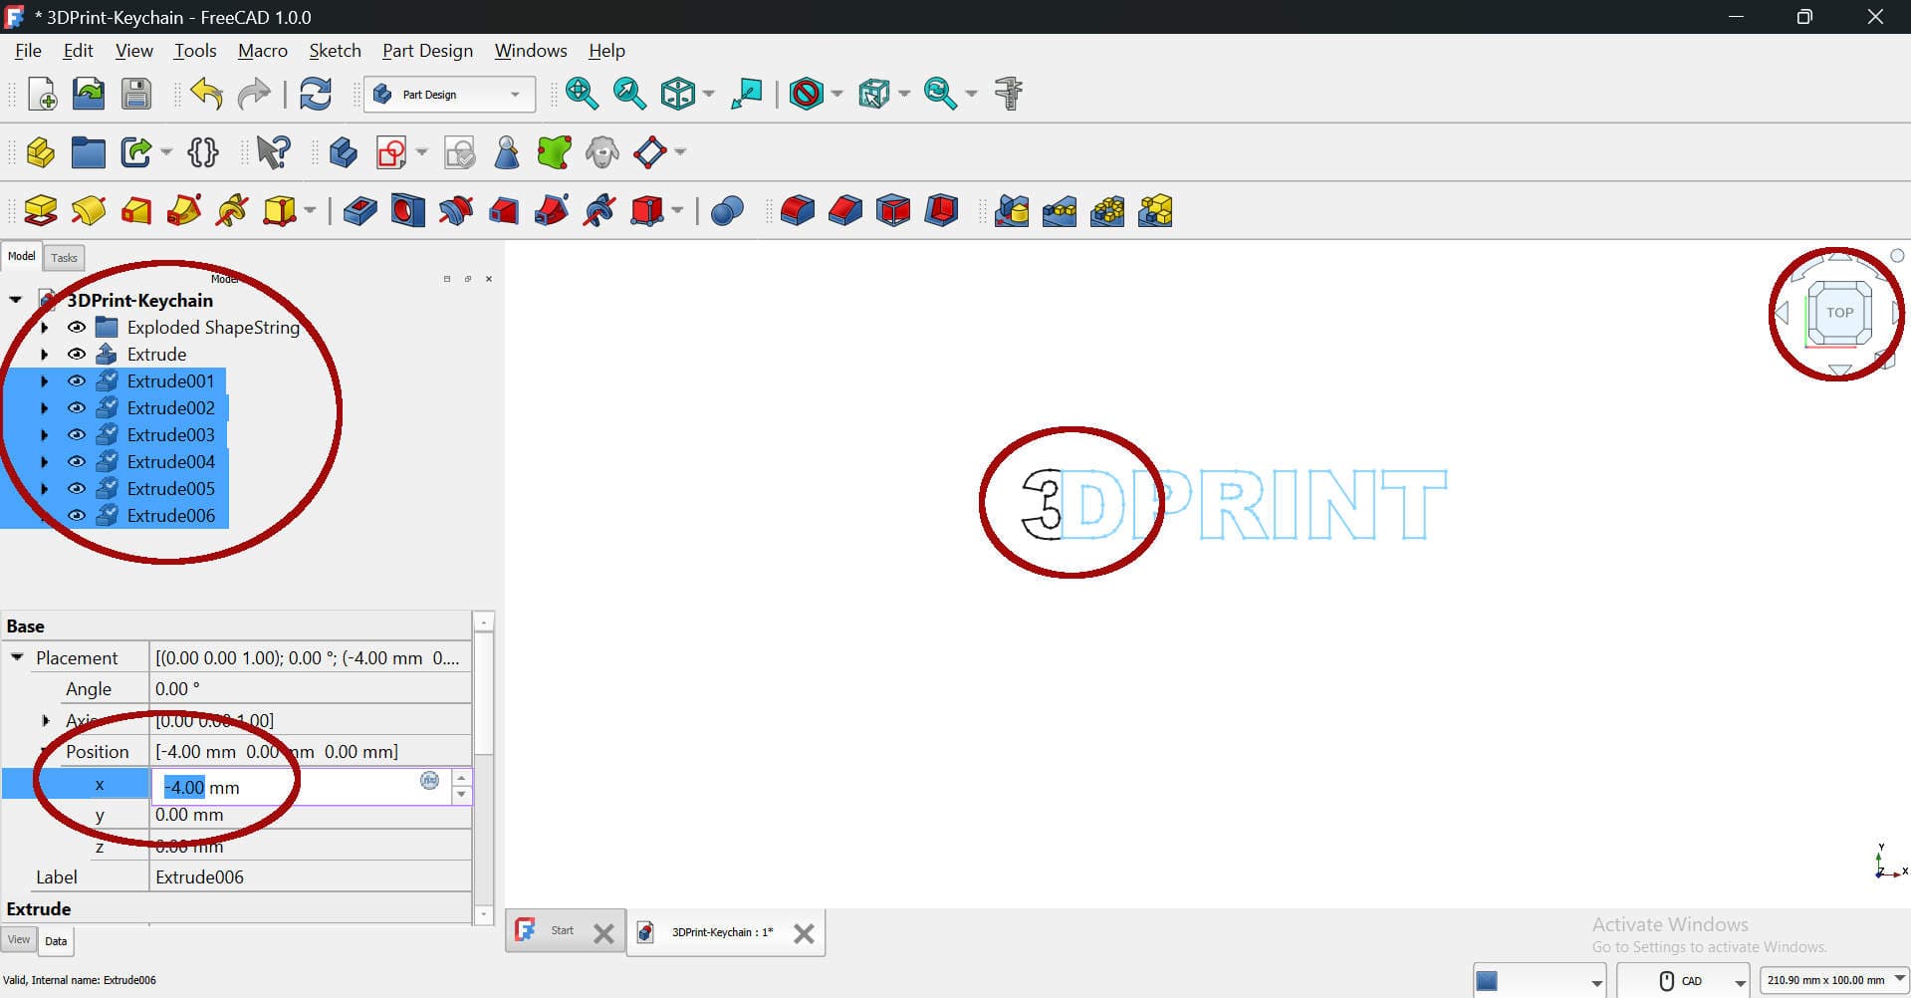Open the status bar color swatch dropdown
1911x998 pixels.
pos(1540,981)
